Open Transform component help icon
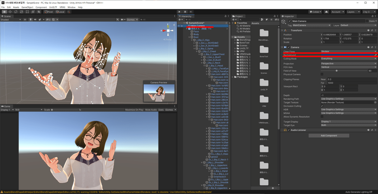 pyautogui.click(x=368, y=30)
